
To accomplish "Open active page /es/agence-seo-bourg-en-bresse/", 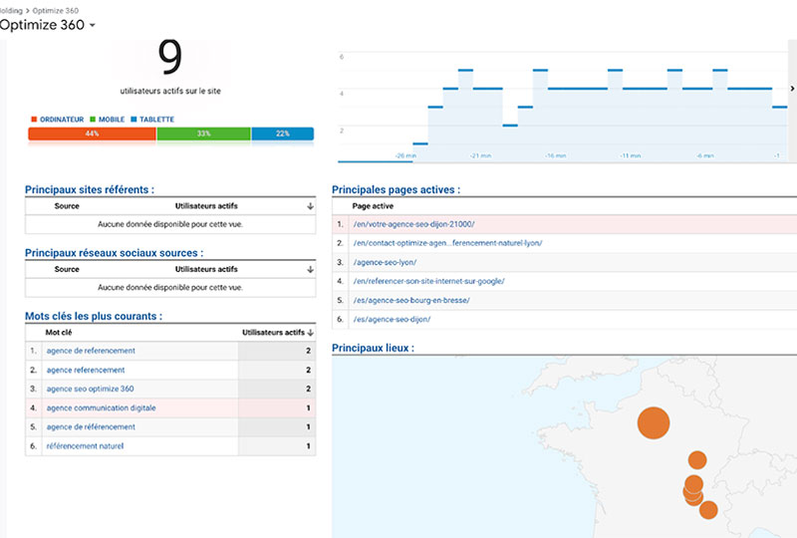I will tap(410, 300).
